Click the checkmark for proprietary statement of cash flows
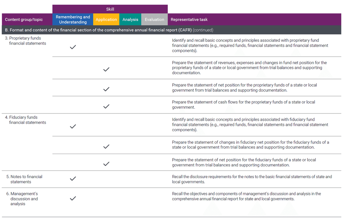The image size is (344, 218). 106,106
